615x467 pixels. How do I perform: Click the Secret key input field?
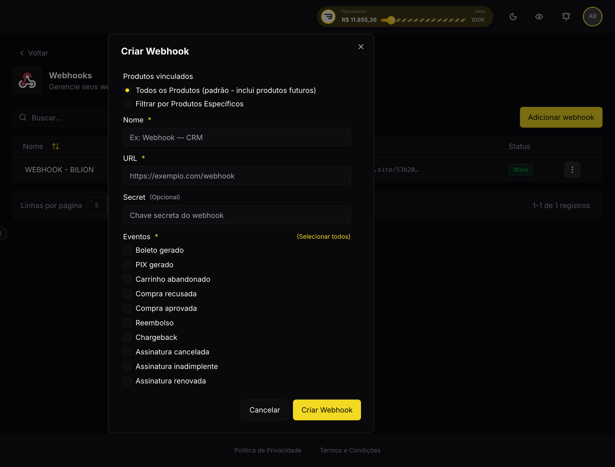coord(237,215)
